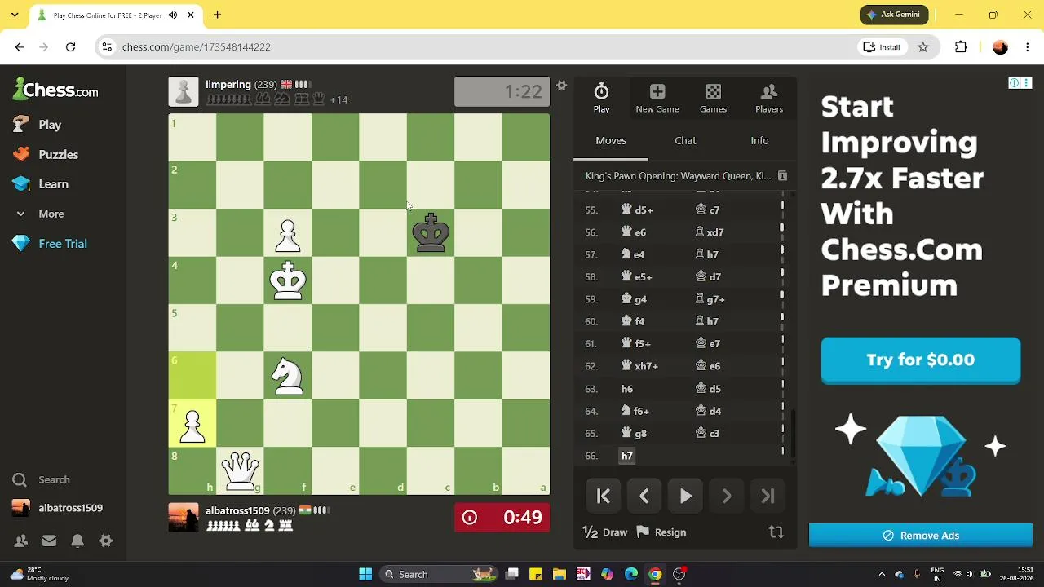Jump to the first move
Image resolution: width=1044 pixels, height=587 pixels.
(x=604, y=496)
